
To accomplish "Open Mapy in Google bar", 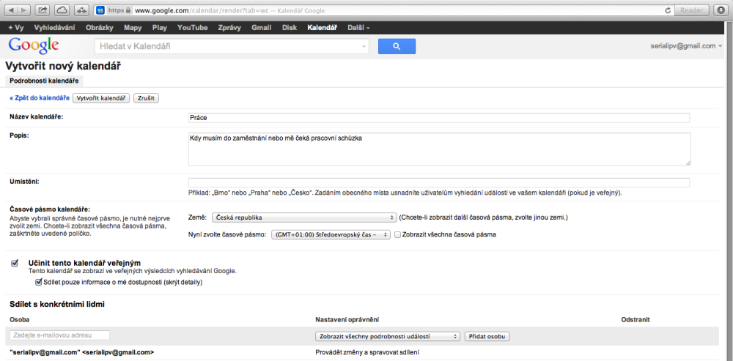I will tap(133, 28).
